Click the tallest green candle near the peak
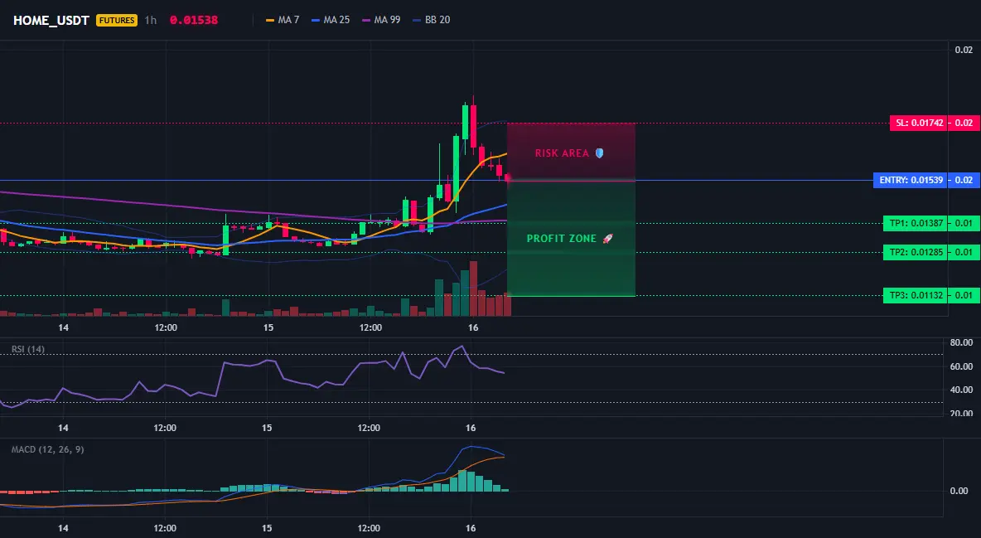The height and width of the screenshot is (538, 981). point(457,167)
